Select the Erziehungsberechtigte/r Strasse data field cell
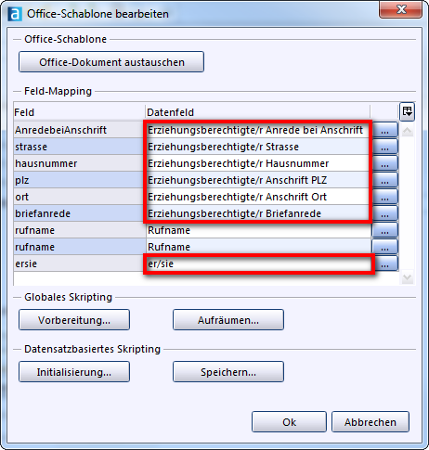This screenshot has width=429, height=450. 259,147
